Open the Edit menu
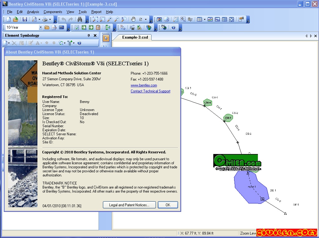 tap(20, 12)
